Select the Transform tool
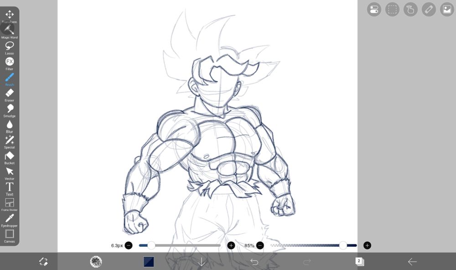The image size is (456, 270). click(x=9, y=16)
